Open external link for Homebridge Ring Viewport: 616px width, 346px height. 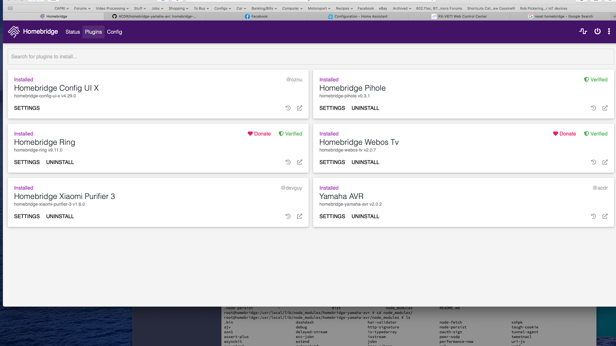click(300, 162)
